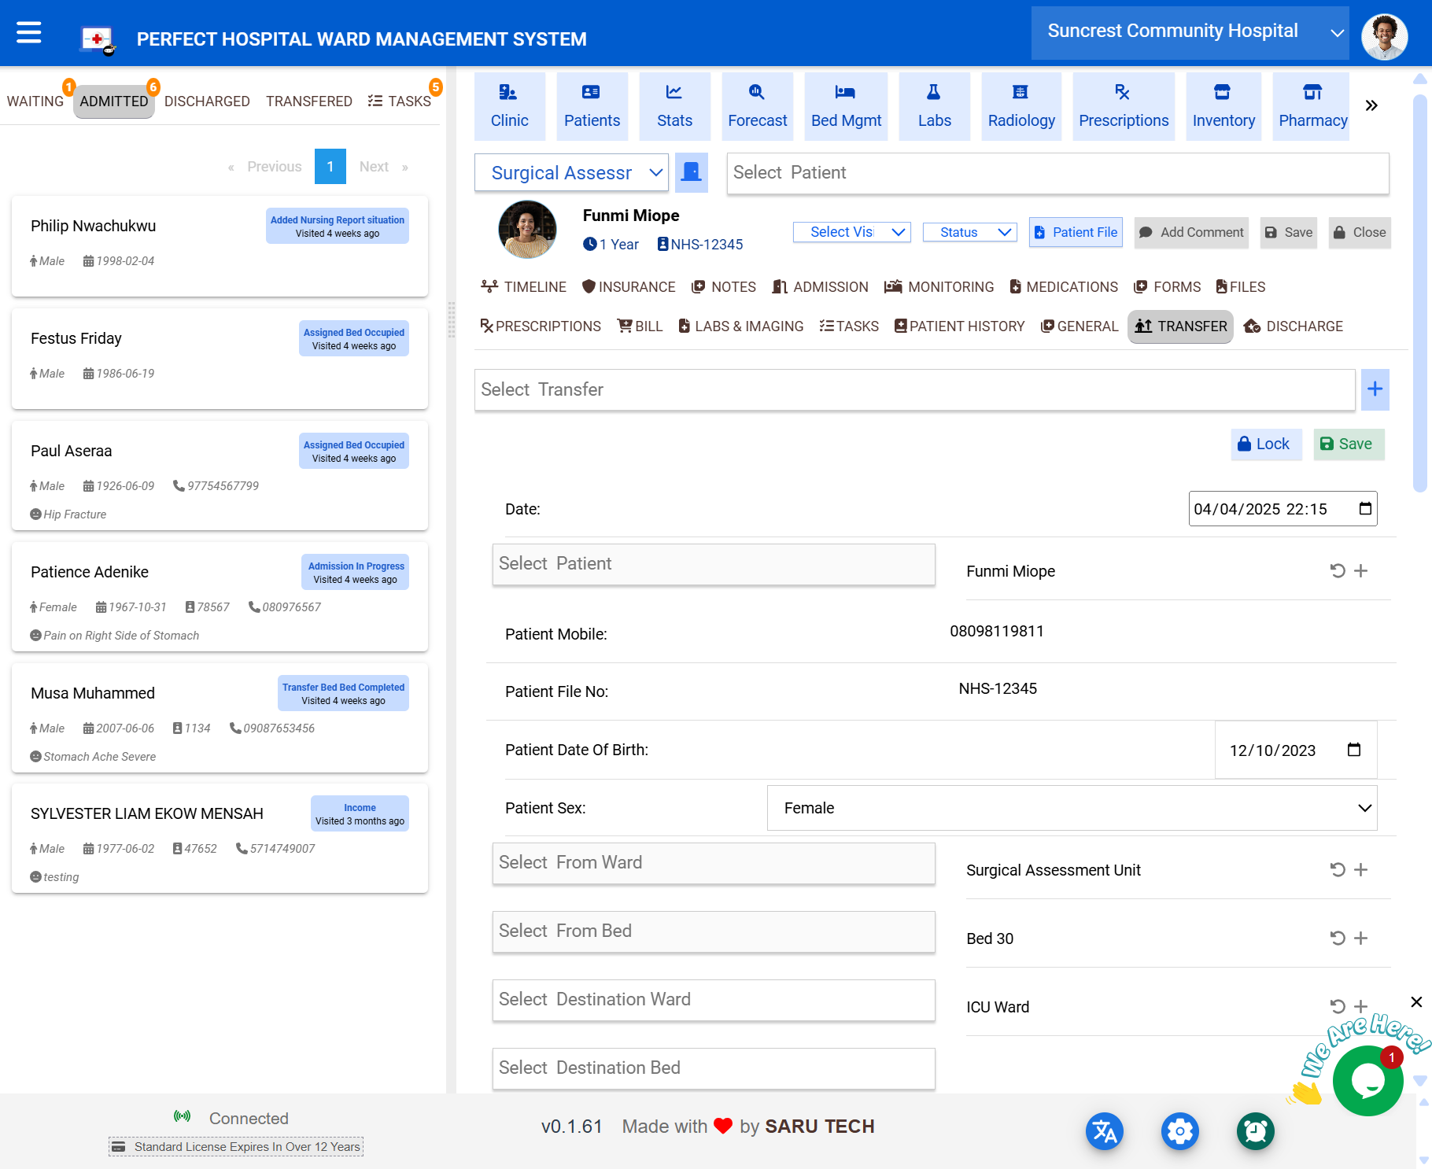
Task: Switch to TASKS tab in left panel
Action: tap(400, 101)
